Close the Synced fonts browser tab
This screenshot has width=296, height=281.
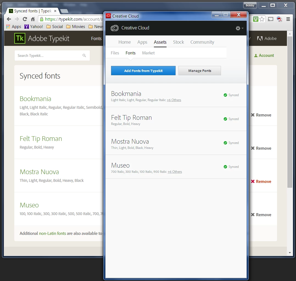[x=55, y=11]
